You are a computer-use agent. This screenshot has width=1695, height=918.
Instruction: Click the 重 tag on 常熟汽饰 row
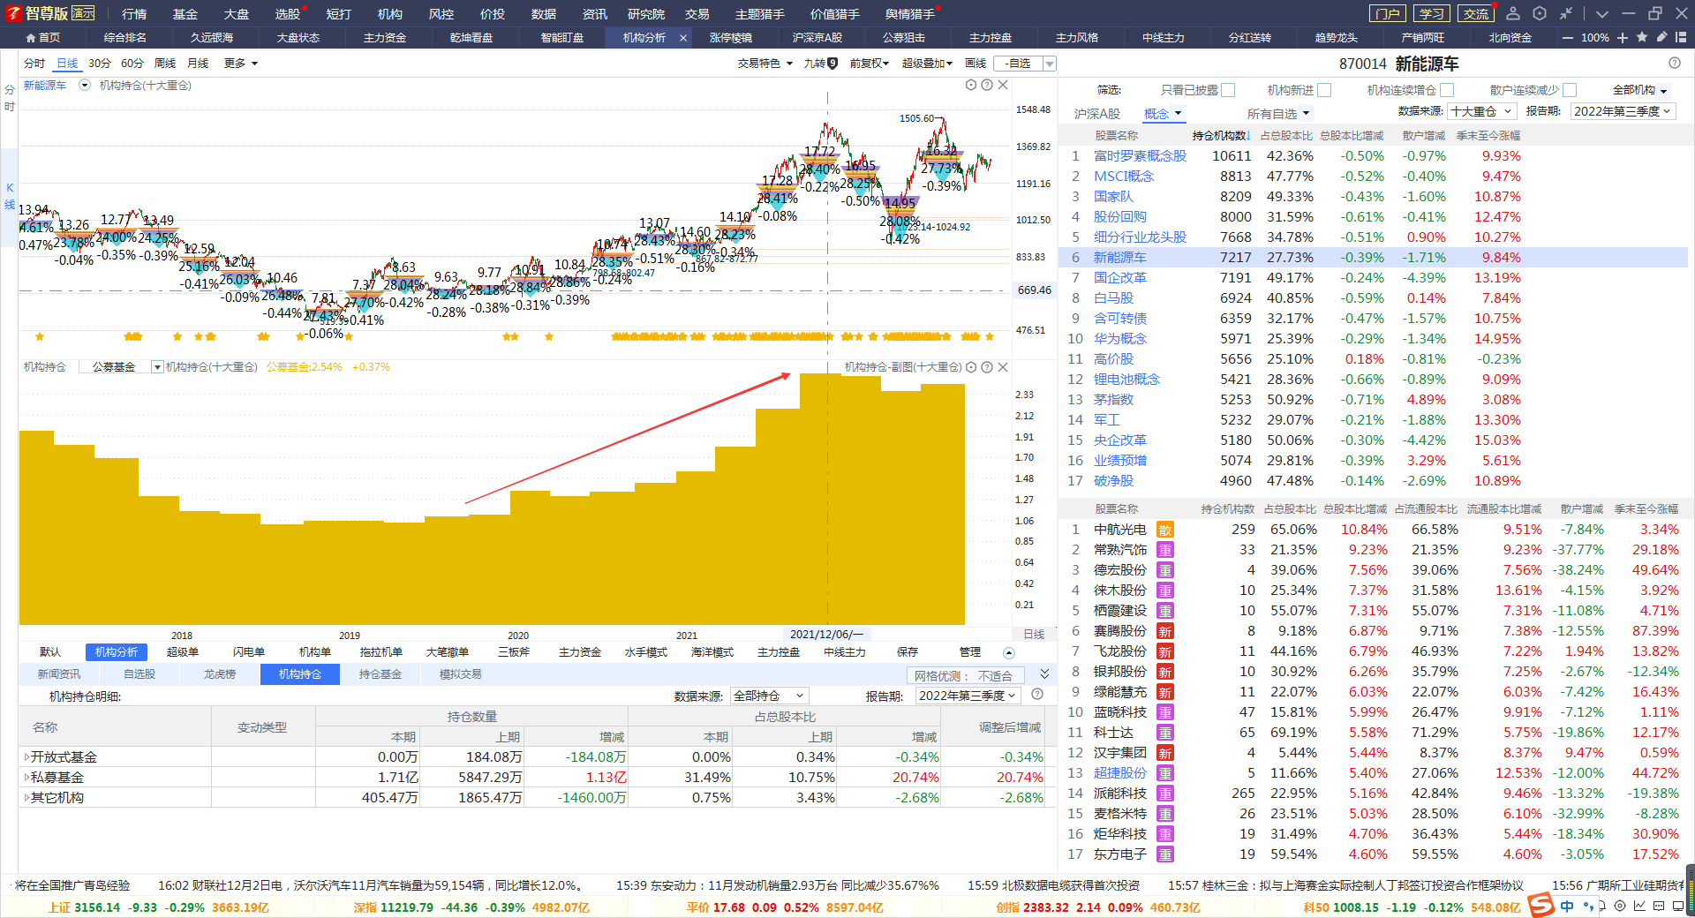1165,550
